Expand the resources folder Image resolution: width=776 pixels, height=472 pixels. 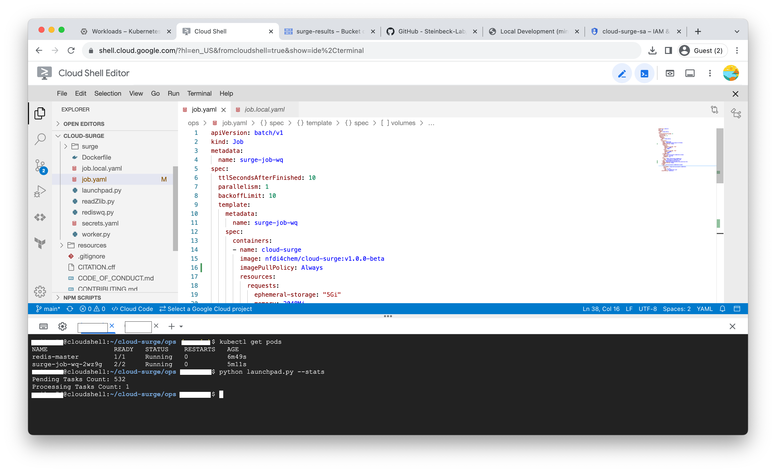click(92, 245)
